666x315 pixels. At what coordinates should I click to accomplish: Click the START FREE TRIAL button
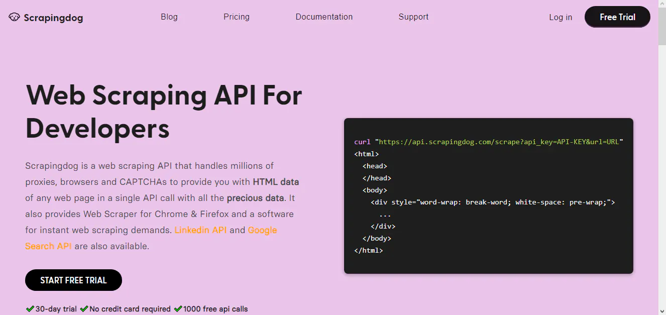coord(73,280)
